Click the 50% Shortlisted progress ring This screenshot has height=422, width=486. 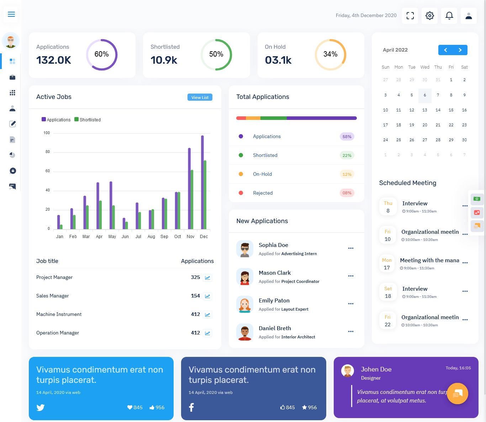(216, 54)
